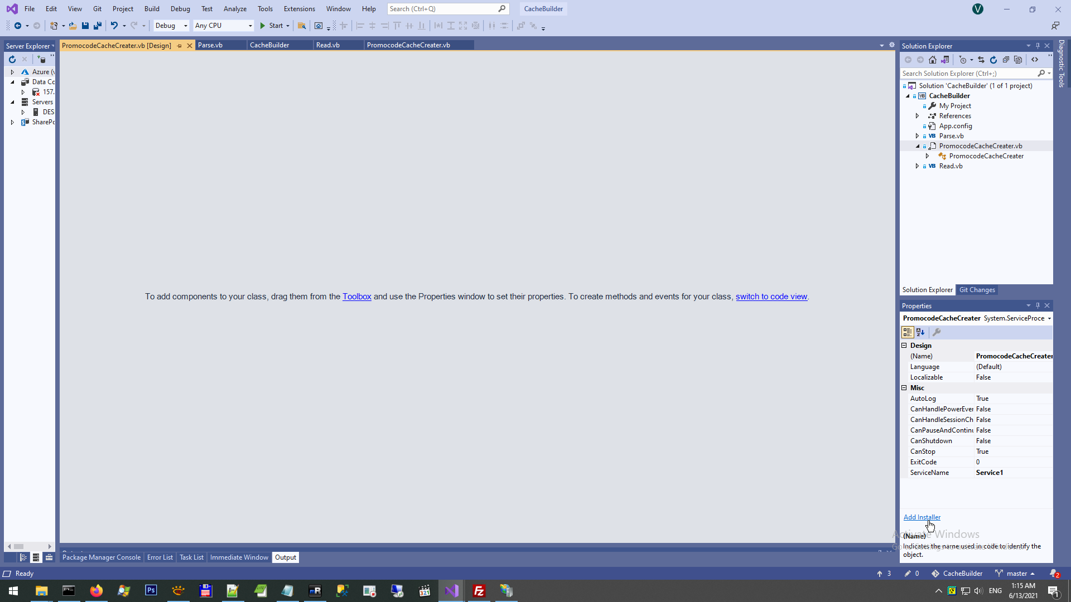1071x602 pixels.
Task: Click Solution Explorer Home icon
Action: 932,60
